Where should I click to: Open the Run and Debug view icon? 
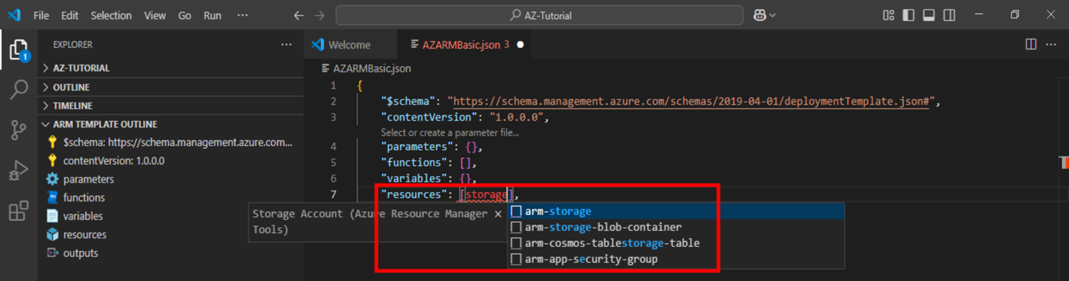tap(19, 170)
